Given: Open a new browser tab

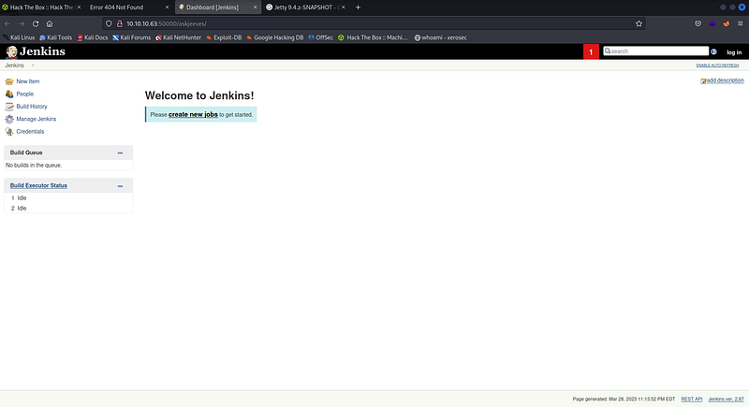Looking at the screenshot, I should (358, 7).
